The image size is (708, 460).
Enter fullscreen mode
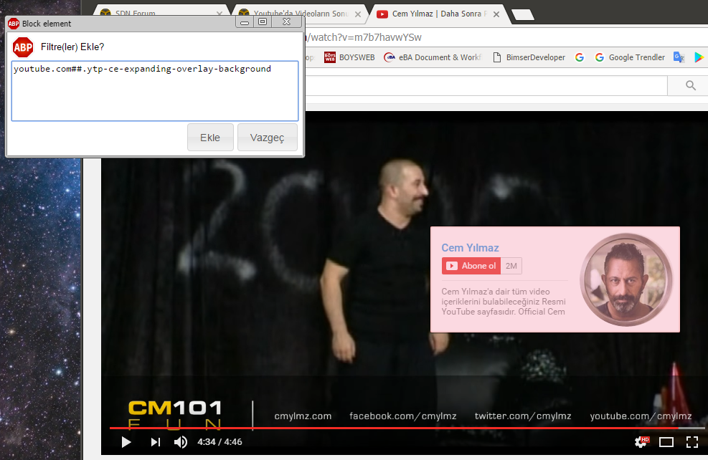click(692, 442)
